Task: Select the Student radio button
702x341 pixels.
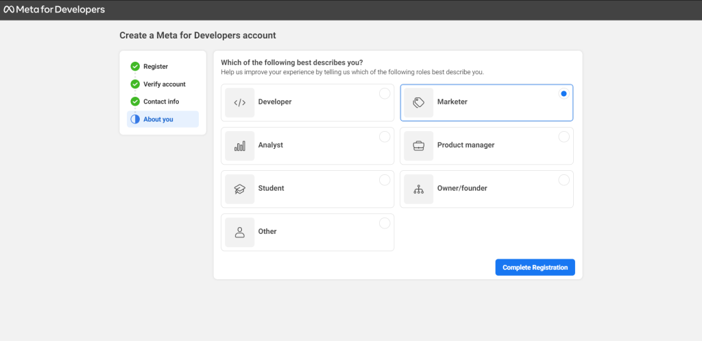Action: [x=385, y=180]
